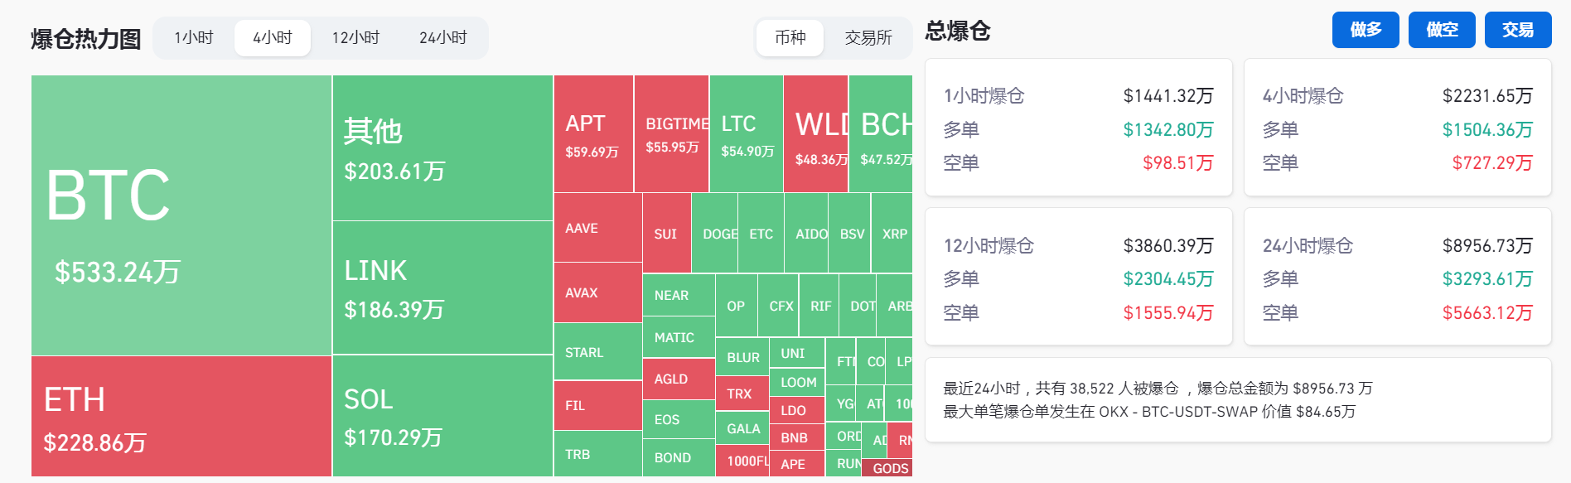
Task: Select the BIGTIME tile
Action: [x=670, y=133]
